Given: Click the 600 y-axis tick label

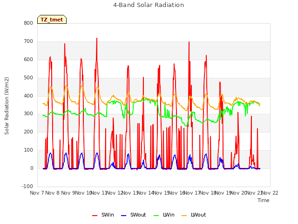Looking at the screenshot, I should 28,60.
